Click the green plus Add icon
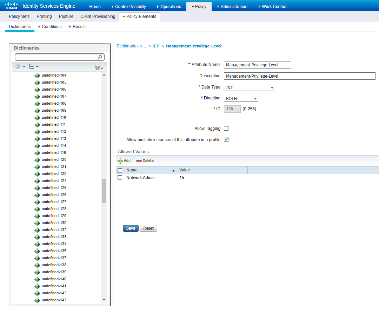The image size is (379, 314). point(120,161)
